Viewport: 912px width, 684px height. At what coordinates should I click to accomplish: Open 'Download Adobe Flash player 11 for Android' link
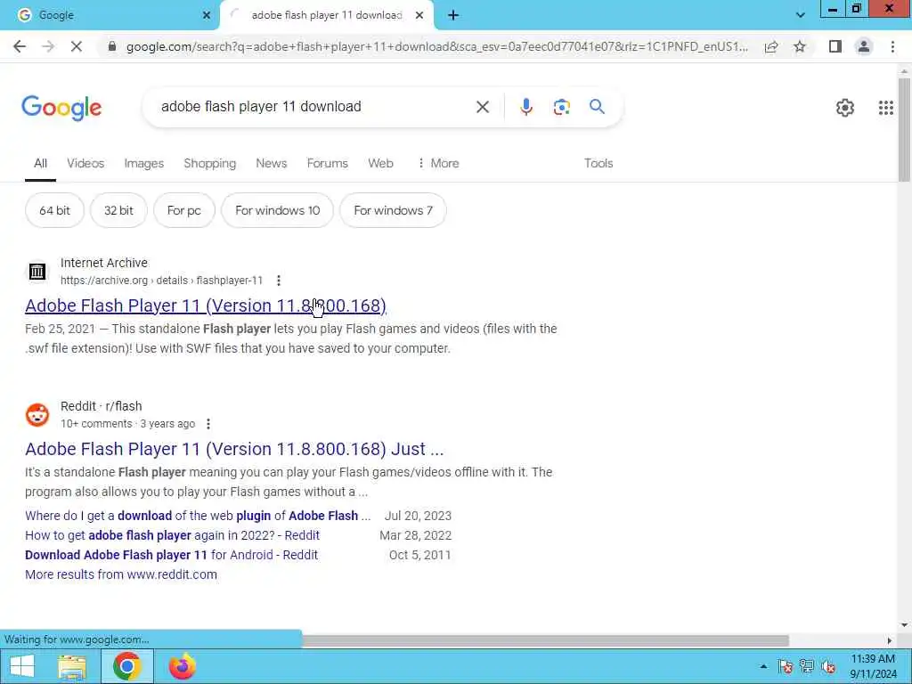coord(172,556)
